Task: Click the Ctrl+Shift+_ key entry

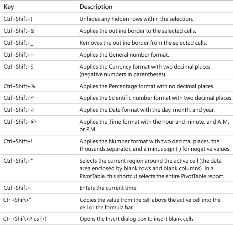Action: 18,43
